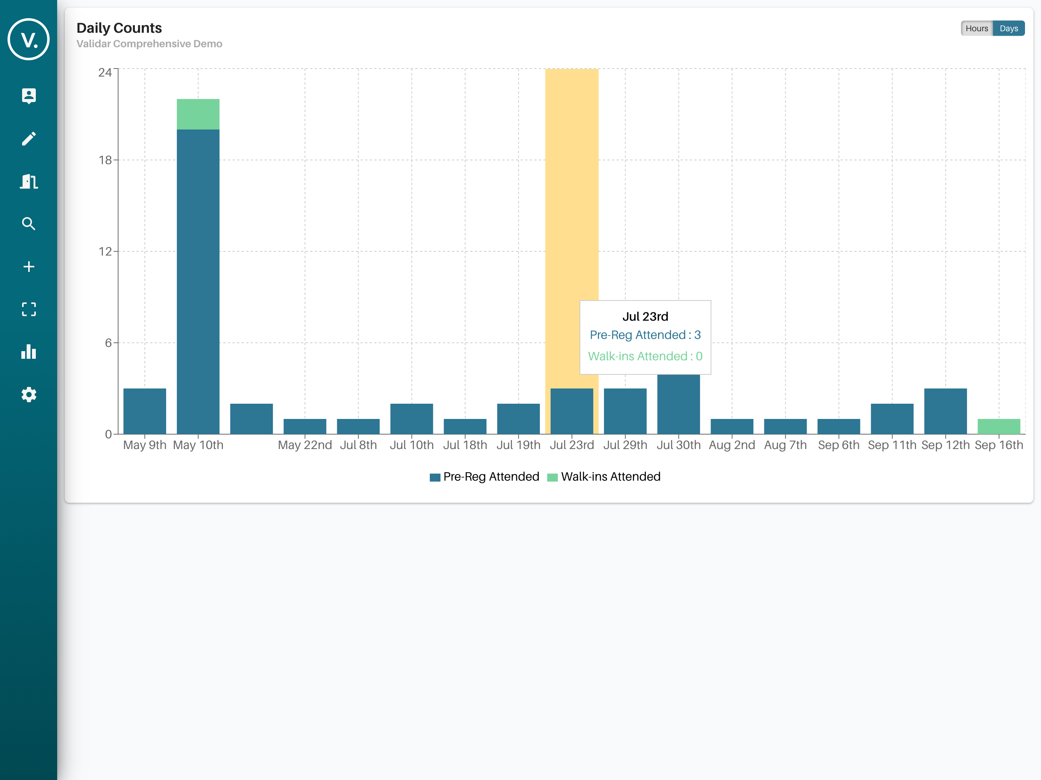This screenshot has width=1041, height=780.
Task: Click the plus add sidebar icon
Action: [29, 267]
